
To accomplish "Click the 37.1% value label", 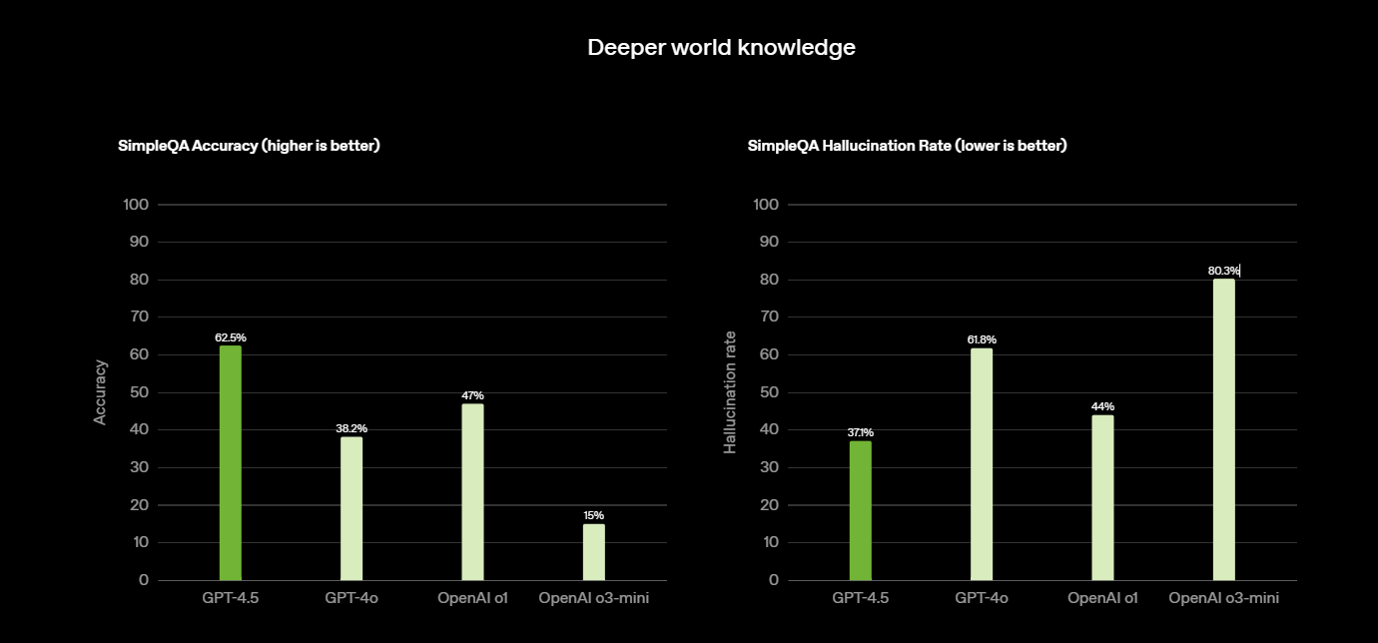I will (x=860, y=432).
